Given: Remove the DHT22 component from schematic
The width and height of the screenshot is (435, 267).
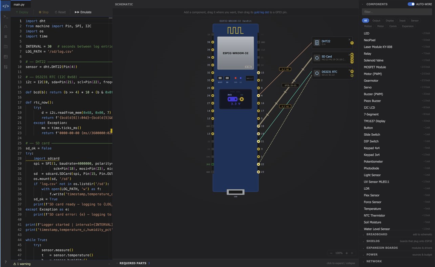Looking at the screenshot, I should pos(350,40).
